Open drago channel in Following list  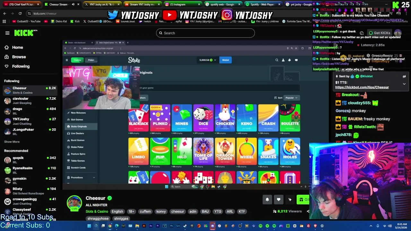coord(30,111)
